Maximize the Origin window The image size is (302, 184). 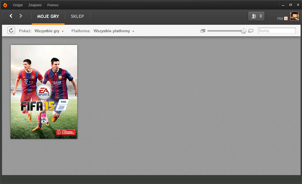click(x=290, y=5)
